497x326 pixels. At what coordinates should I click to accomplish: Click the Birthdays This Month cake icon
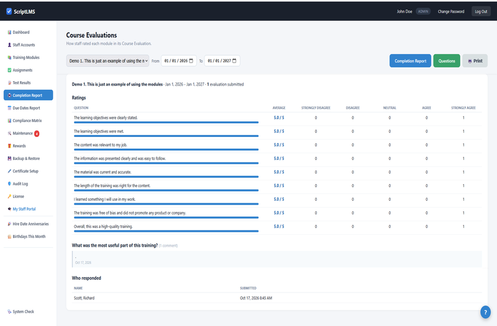point(9,237)
